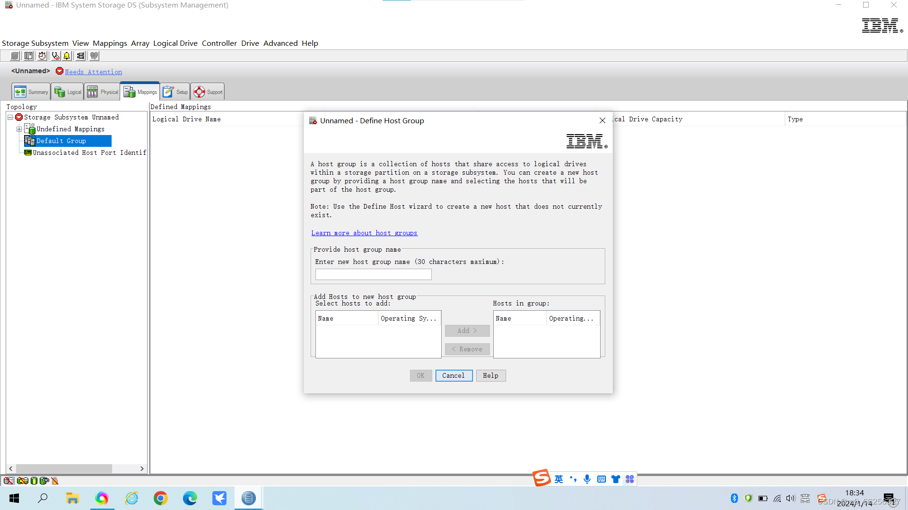The image size is (908, 510).
Task: Open the Needs Attention link
Action: 93,72
